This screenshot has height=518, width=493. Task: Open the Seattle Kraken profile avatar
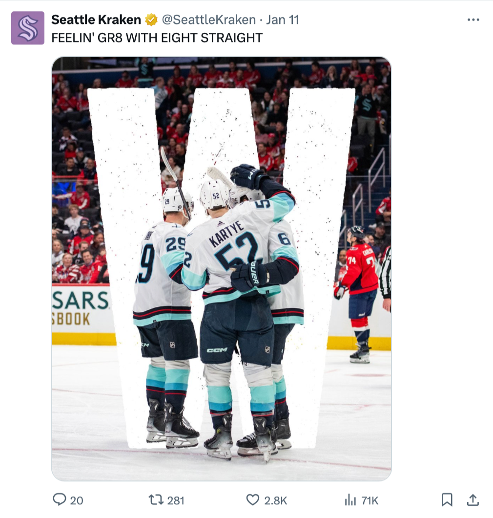(28, 28)
